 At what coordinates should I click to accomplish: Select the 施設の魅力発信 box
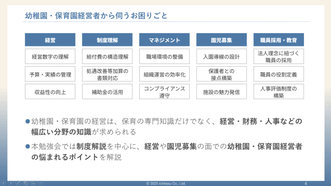(x=221, y=92)
